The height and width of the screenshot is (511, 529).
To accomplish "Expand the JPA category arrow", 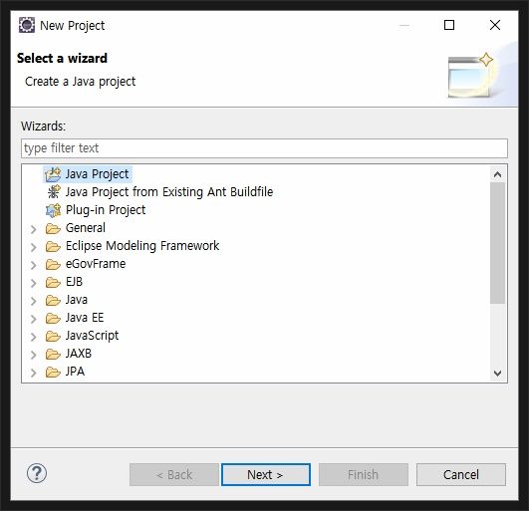I will pyautogui.click(x=34, y=373).
